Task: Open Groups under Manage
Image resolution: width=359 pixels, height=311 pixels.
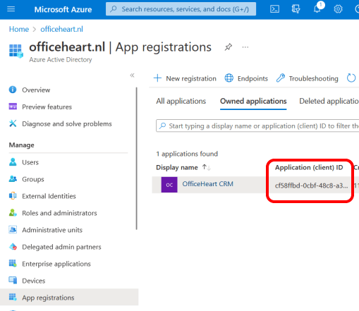Action: tap(33, 179)
